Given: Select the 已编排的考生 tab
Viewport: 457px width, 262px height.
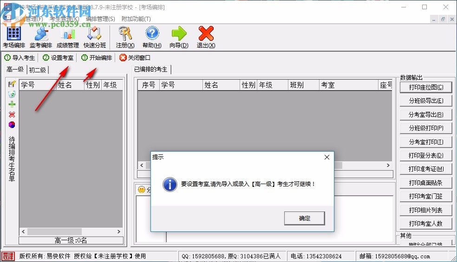Looking at the screenshot, I should [150, 69].
